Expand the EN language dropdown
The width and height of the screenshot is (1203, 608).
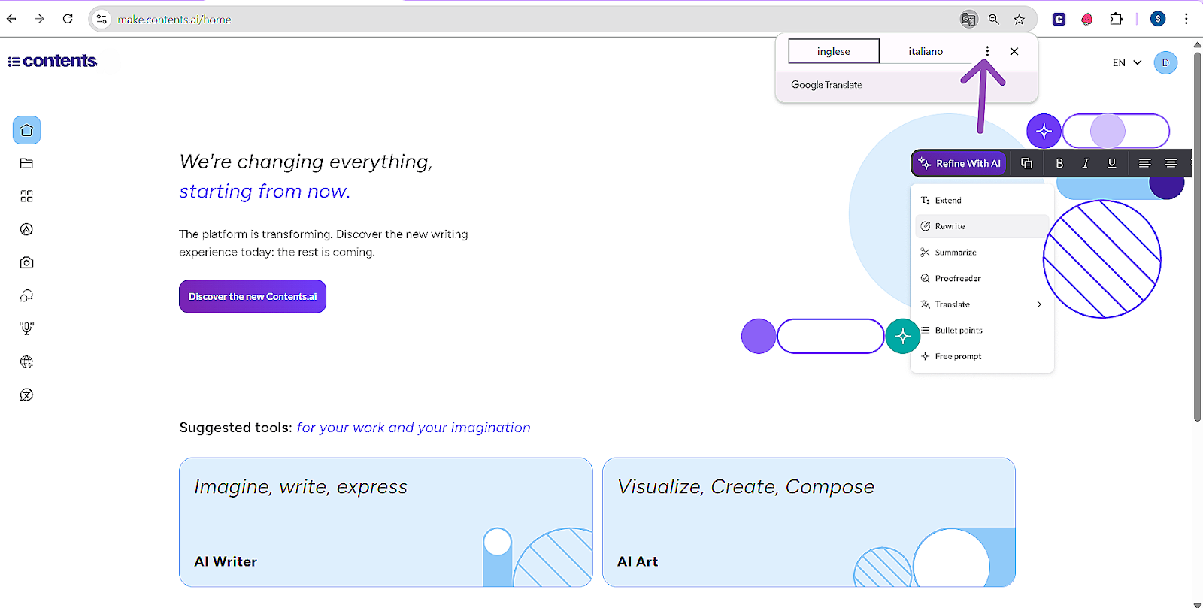[x=1126, y=62]
